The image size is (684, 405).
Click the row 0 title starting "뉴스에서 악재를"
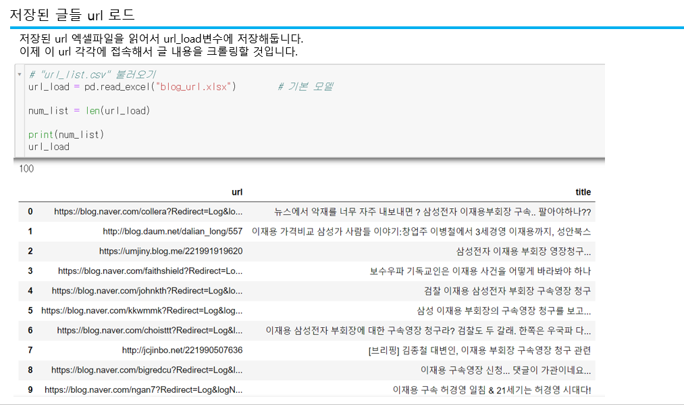(x=432, y=212)
